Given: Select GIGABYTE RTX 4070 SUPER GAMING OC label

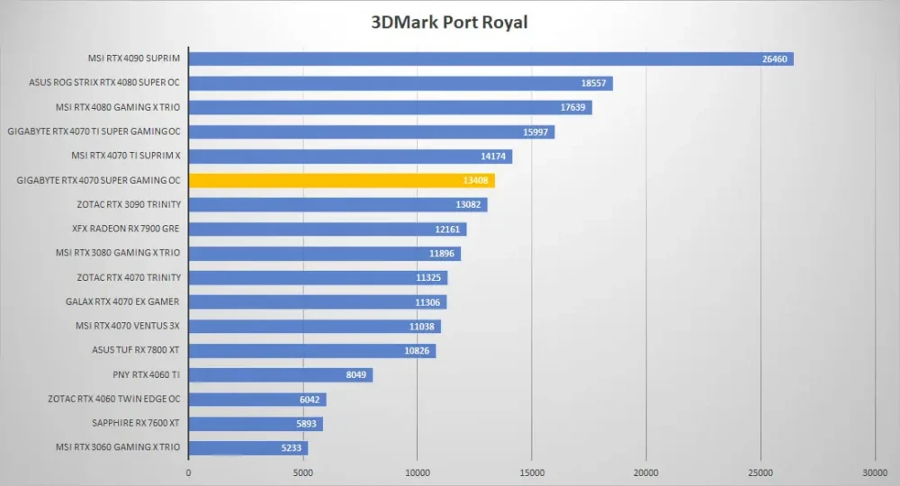Looking at the screenshot, I should [x=99, y=180].
